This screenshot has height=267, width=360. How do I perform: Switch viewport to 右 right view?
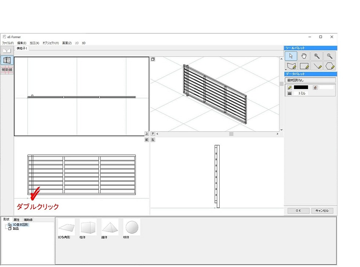(x=153, y=140)
